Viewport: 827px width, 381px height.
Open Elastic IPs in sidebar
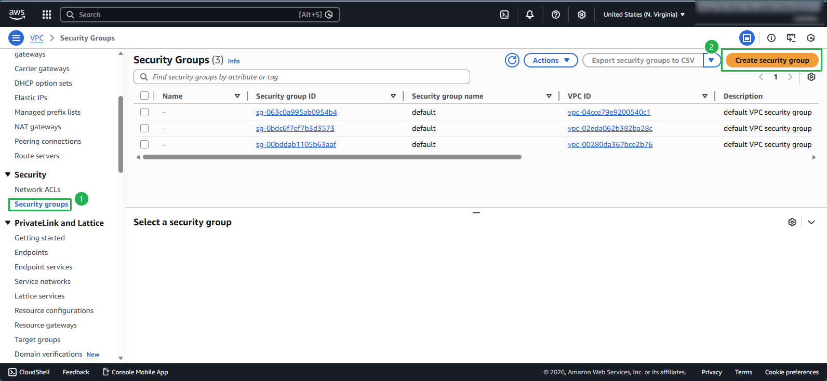[31, 98]
